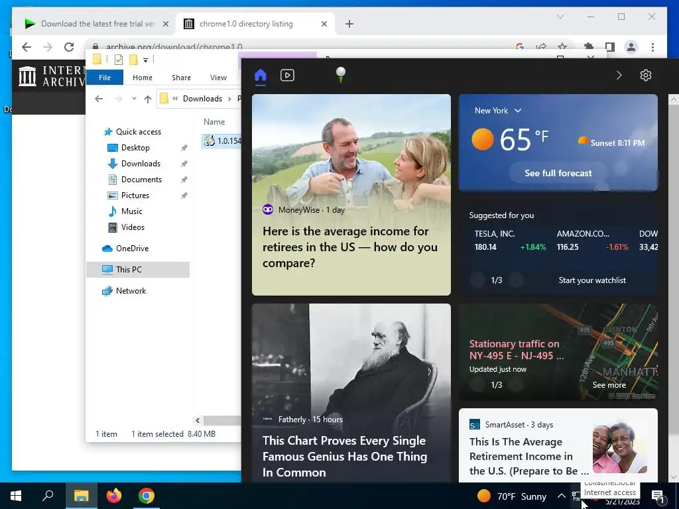Click Explorer properties quick access toolbar icon
Screen dimensions: 679x509
click(x=118, y=60)
